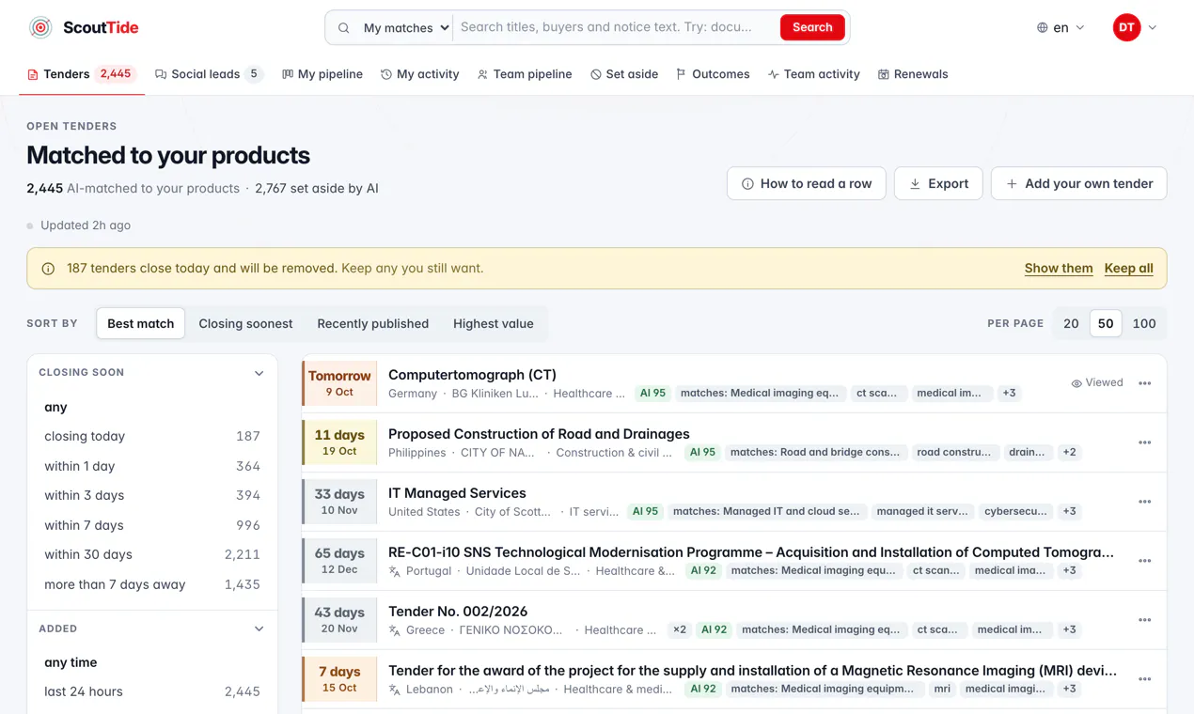Collapse the Closing Soon filter section
The image size is (1194, 714).
click(259, 373)
